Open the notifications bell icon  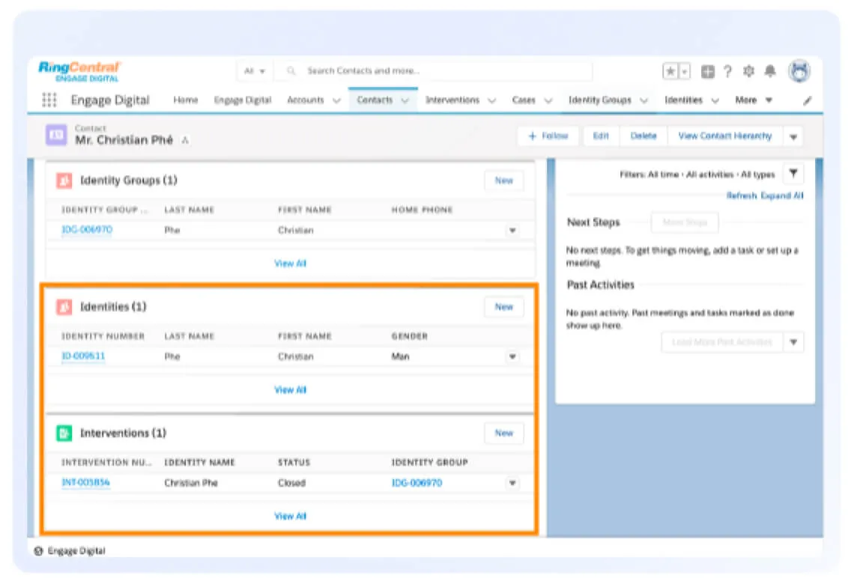769,71
